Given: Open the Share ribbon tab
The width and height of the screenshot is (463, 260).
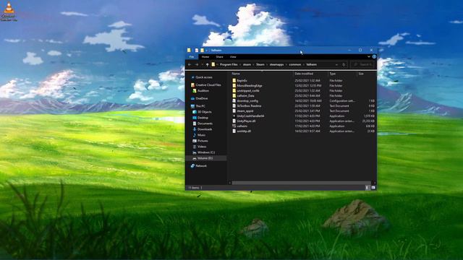Looking at the screenshot, I should click(x=219, y=57).
